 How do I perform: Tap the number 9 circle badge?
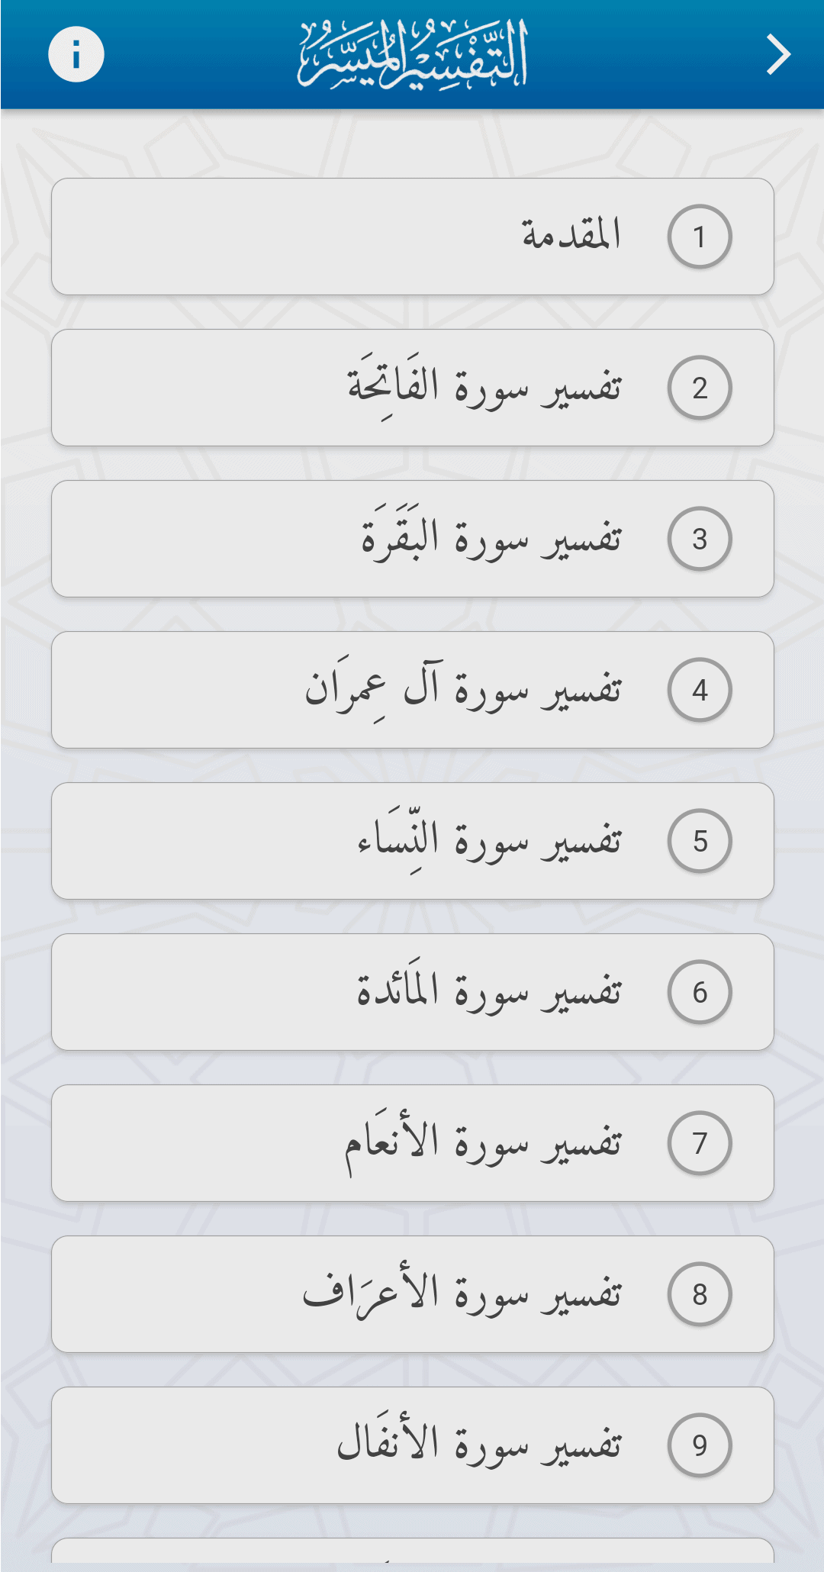(x=699, y=1445)
